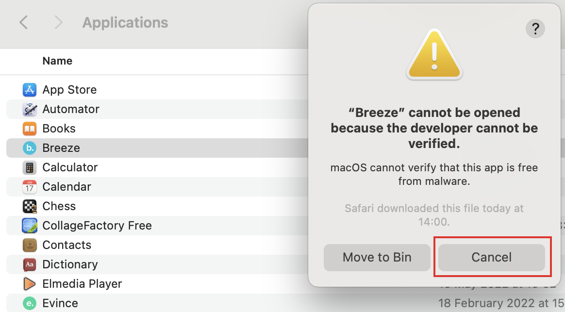Click the Chess app icon
Screen dimensions: 565x312
tap(30, 206)
